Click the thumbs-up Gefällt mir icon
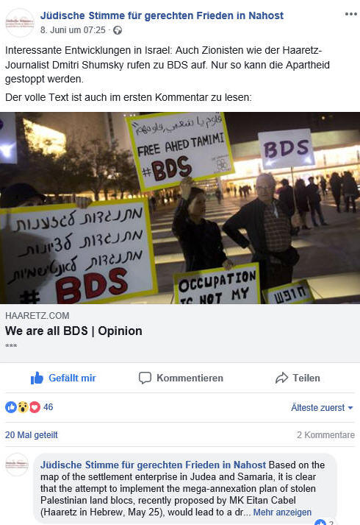This screenshot has height=525, width=360. 37,378
